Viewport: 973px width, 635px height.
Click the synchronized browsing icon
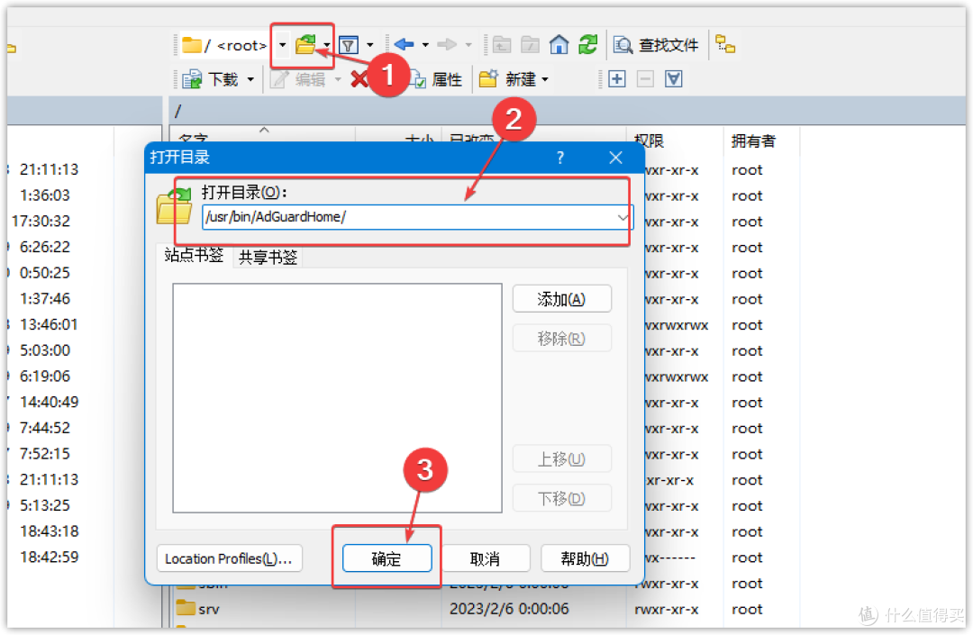(726, 44)
